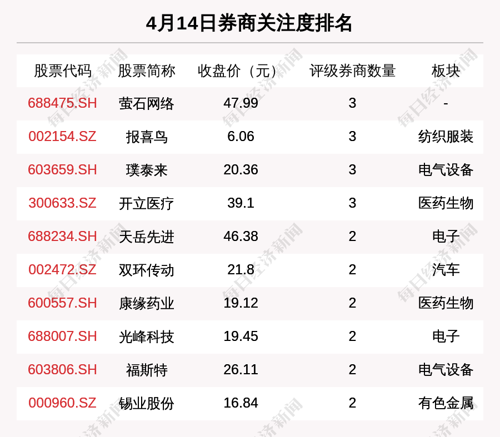This screenshot has height=437, width=500.
Task: Select the 股票简称 column header
Action: (146, 71)
